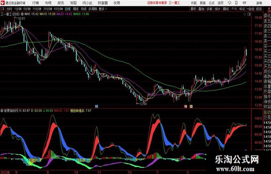Toggle the side panel icon at chart top right
Viewport: 271px width, 174px height.
click(x=249, y=14)
